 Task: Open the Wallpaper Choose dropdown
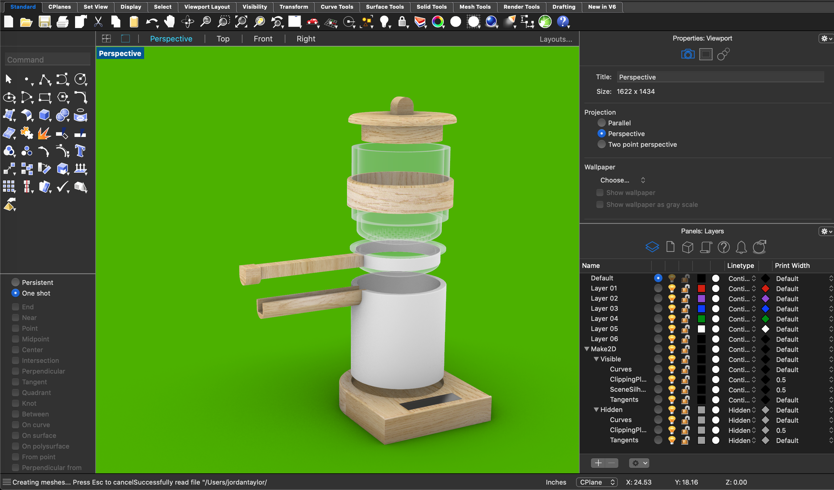point(622,180)
